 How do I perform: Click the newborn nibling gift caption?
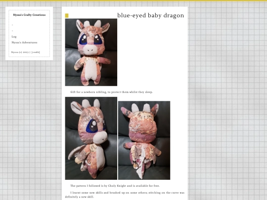coord(112,92)
